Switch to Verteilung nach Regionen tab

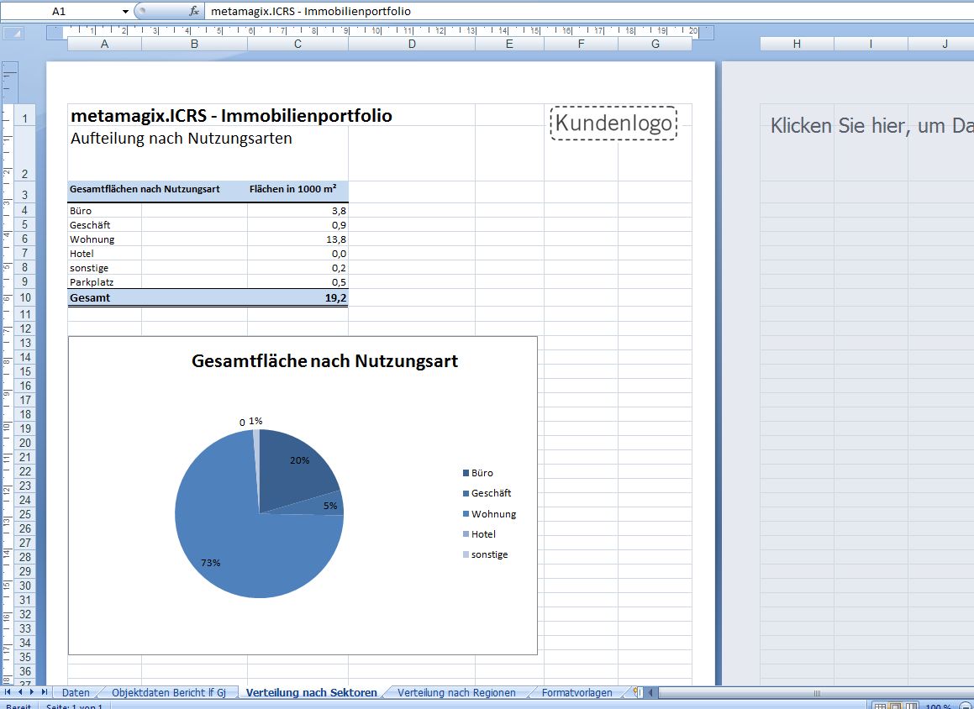pyautogui.click(x=456, y=692)
